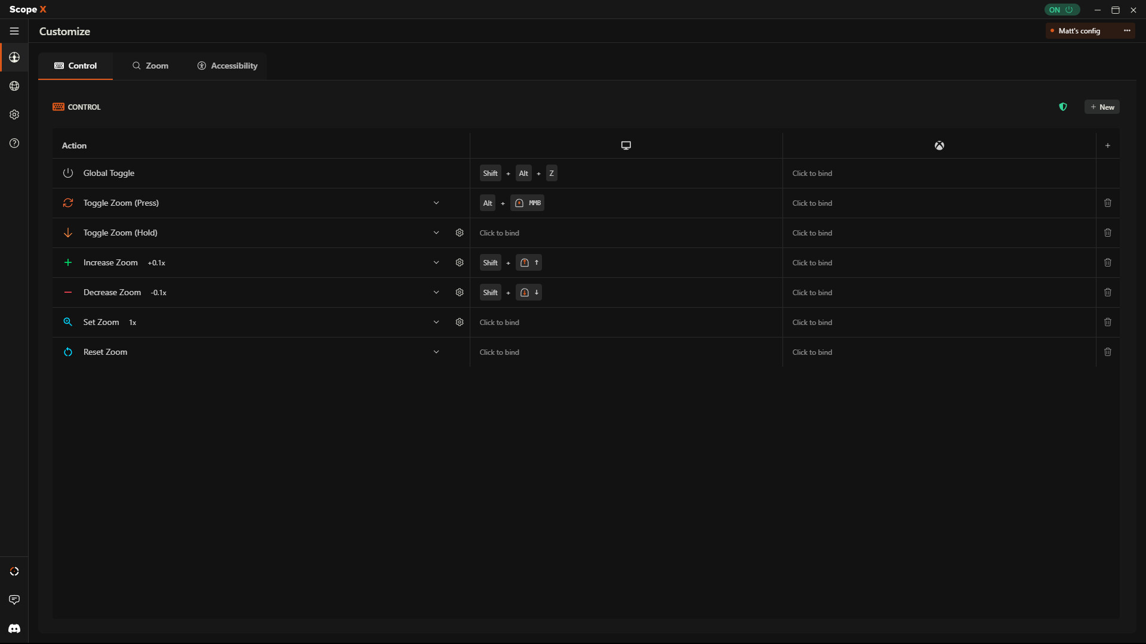Open Settings via the gear sidebar icon

pos(14,114)
